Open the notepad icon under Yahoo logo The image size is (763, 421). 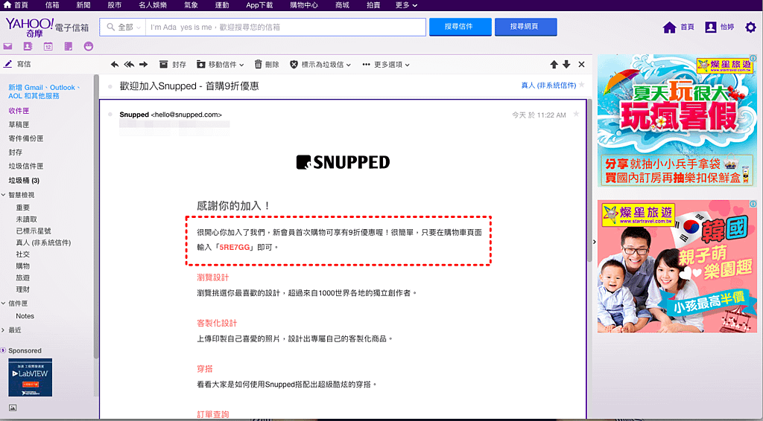coord(68,47)
